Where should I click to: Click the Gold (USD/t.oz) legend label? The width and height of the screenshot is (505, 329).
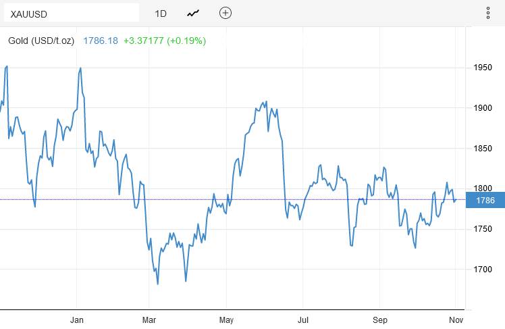point(41,41)
